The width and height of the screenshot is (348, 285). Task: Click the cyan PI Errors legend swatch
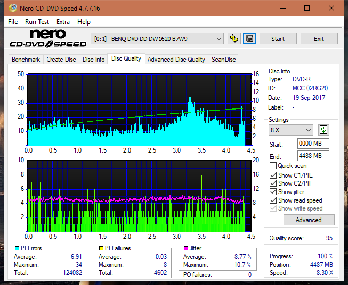(17, 248)
